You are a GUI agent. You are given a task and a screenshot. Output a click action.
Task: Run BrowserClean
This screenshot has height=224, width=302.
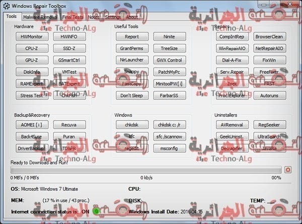click(x=270, y=37)
